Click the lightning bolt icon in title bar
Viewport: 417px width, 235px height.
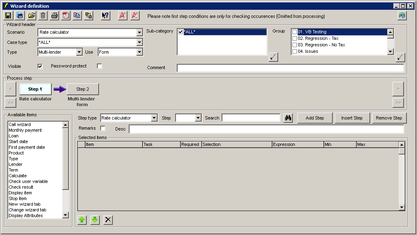coord(6,6)
